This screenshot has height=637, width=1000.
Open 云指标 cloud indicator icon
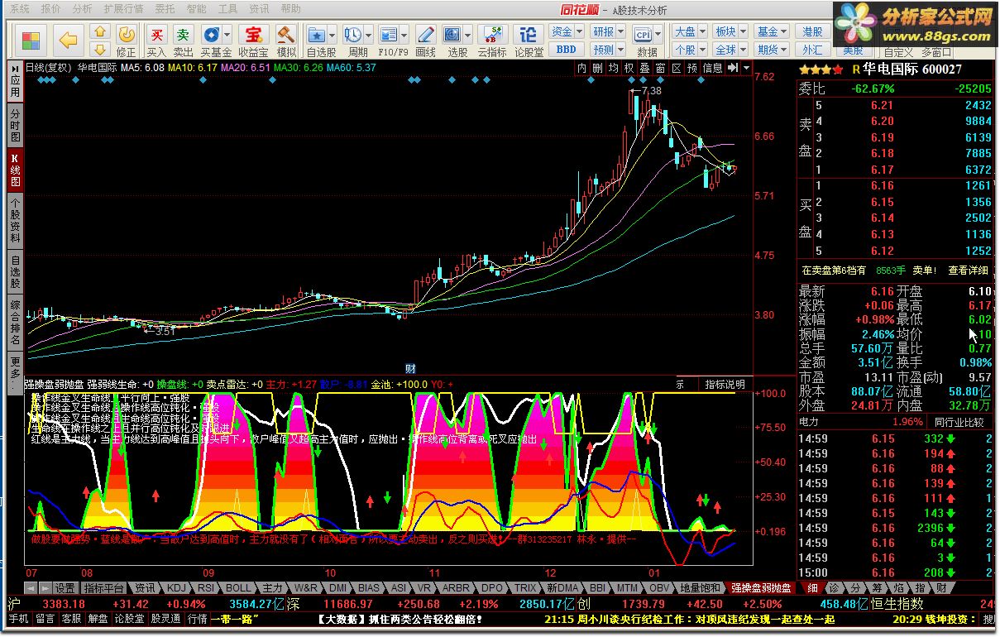(x=492, y=34)
